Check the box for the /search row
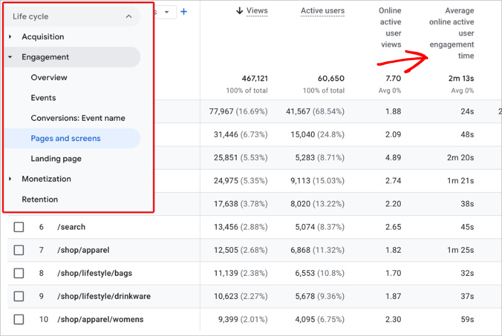This screenshot has width=502, height=336. point(19,227)
